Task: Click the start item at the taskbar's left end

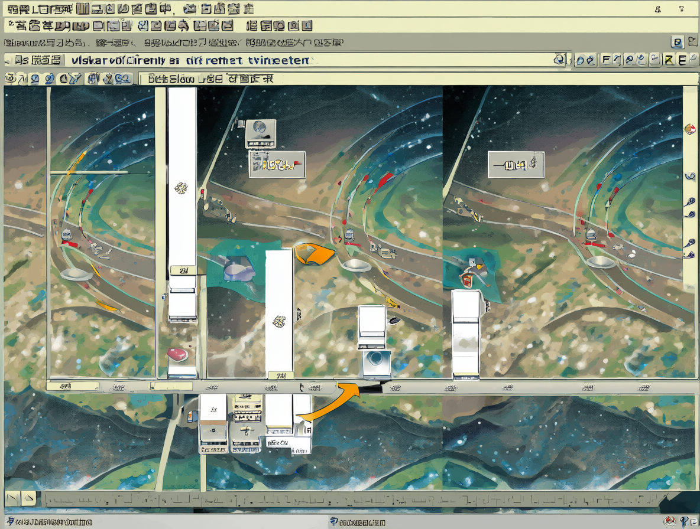Action: [x=50, y=522]
